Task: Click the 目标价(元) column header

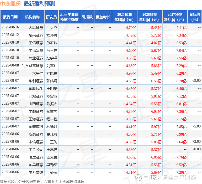Action: click(x=195, y=17)
